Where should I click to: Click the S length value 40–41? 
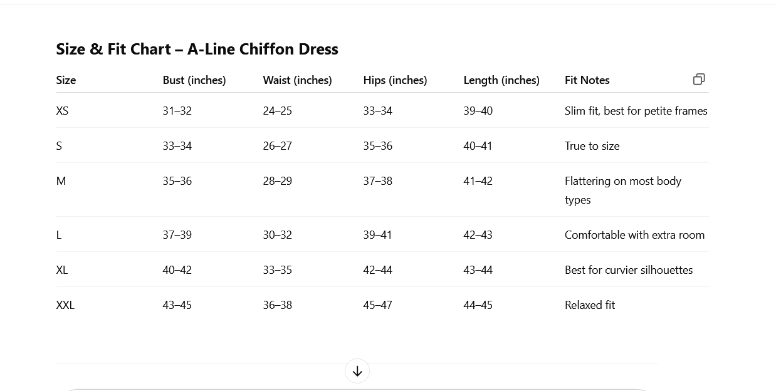click(x=478, y=146)
